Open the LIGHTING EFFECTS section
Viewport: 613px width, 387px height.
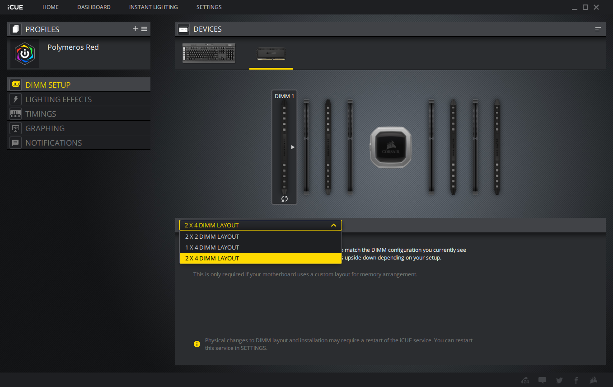59,99
